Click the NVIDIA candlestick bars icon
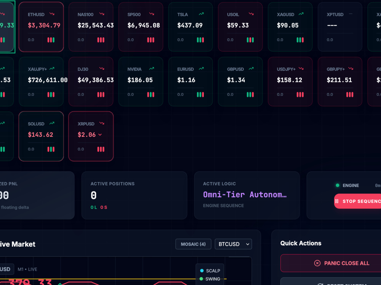This screenshot has height=285, width=381. (150, 95)
